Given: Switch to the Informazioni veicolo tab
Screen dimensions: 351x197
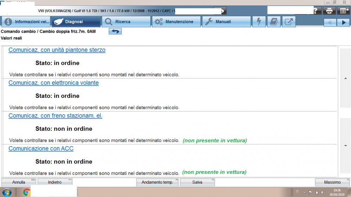Looking at the screenshot, I should pos(26,22).
